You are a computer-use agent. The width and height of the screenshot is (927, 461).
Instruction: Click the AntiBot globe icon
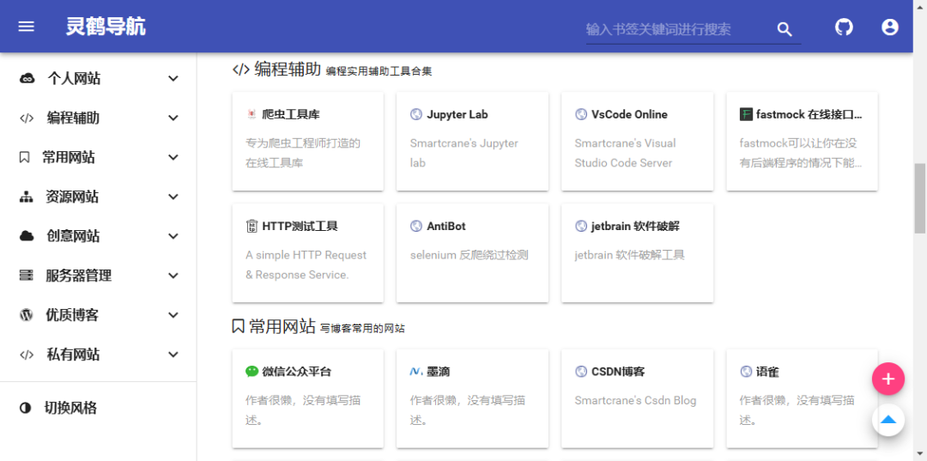[416, 226]
